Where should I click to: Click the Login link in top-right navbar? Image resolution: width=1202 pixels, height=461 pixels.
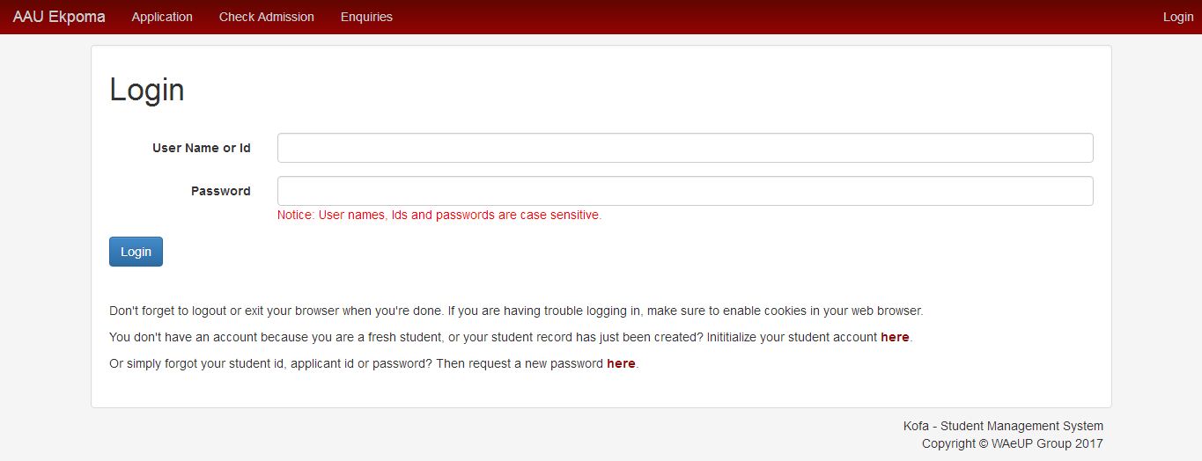(1177, 17)
